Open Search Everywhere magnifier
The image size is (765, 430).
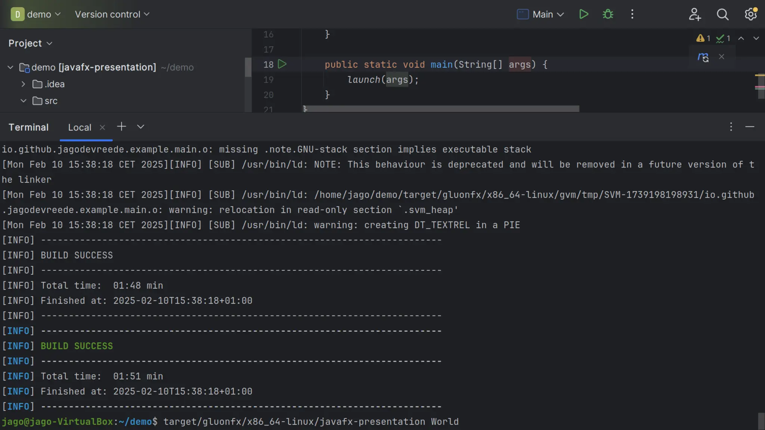[722, 14]
